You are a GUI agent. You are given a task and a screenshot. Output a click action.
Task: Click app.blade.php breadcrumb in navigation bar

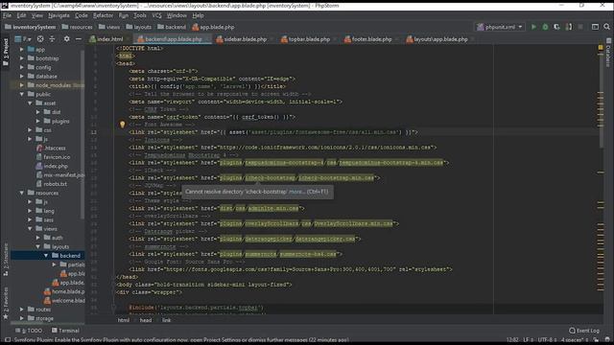pyautogui.click(x=213, y=27)
